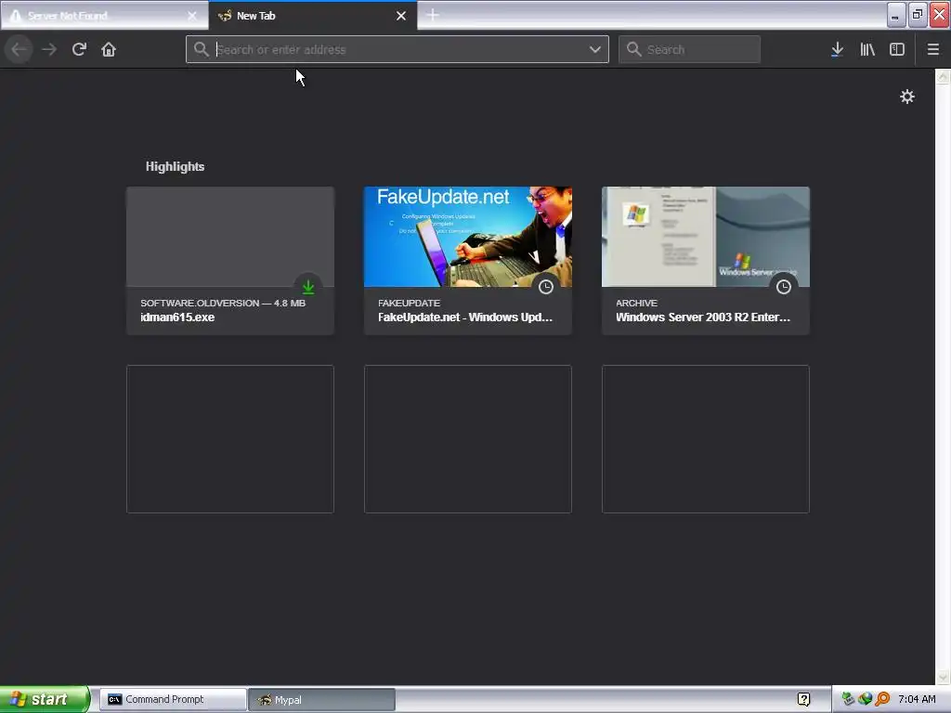Click the SOFTWARE.OLDVERSION — 4.8 MB label
The image size is (951, 713).
223,303
